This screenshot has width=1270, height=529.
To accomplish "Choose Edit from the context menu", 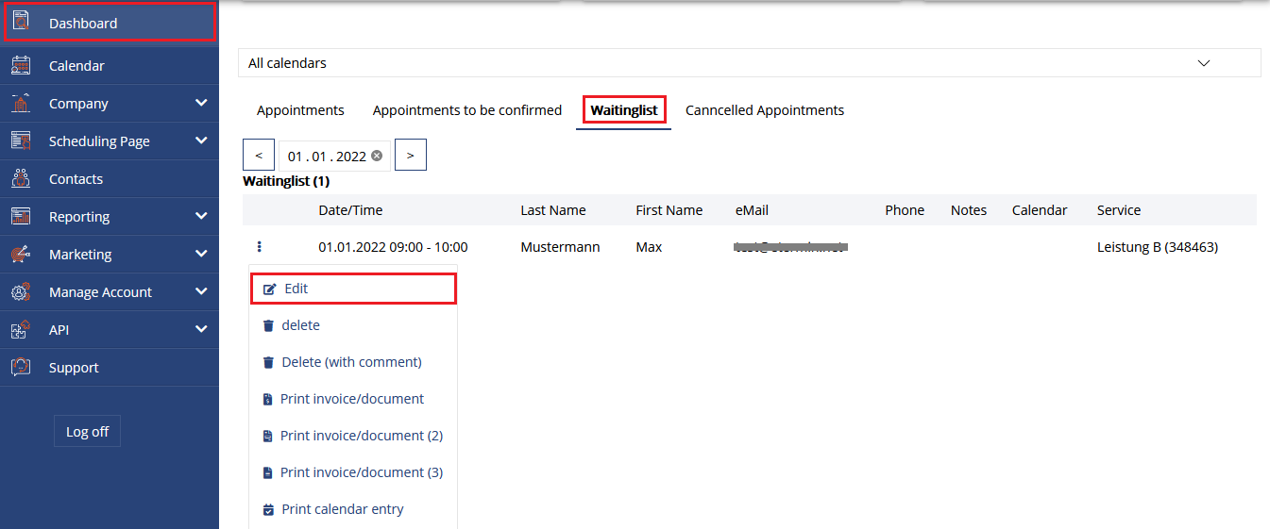I will [353, 289].
